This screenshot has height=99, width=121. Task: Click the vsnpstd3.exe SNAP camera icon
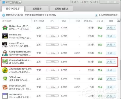(5, 45)
